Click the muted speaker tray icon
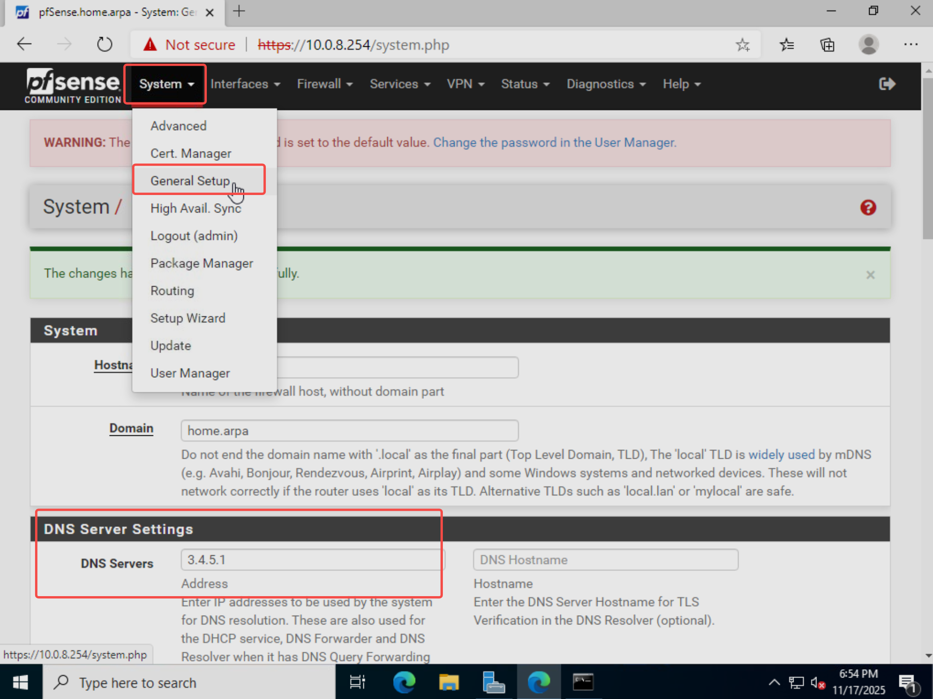This screenshot has width=933, height=699. coord(818,683)
